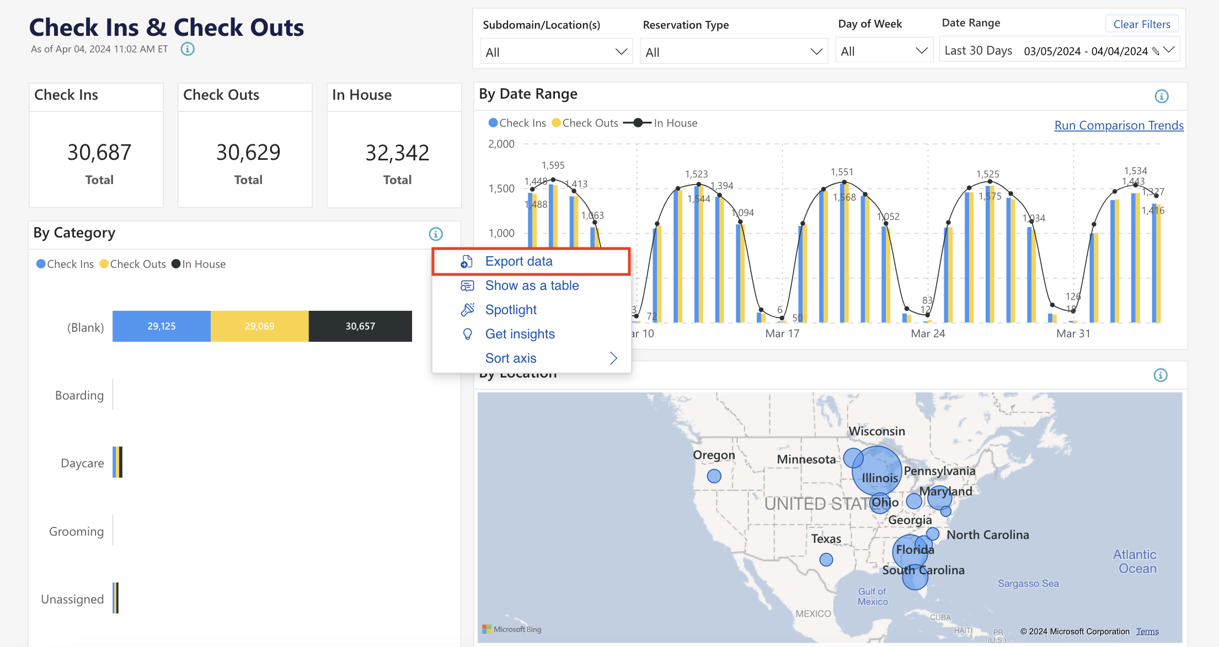Click the pencil icon to edit the date range
Image resolution: width=1219 pixels, height=647 pixels.
(x=1156, y=50)
